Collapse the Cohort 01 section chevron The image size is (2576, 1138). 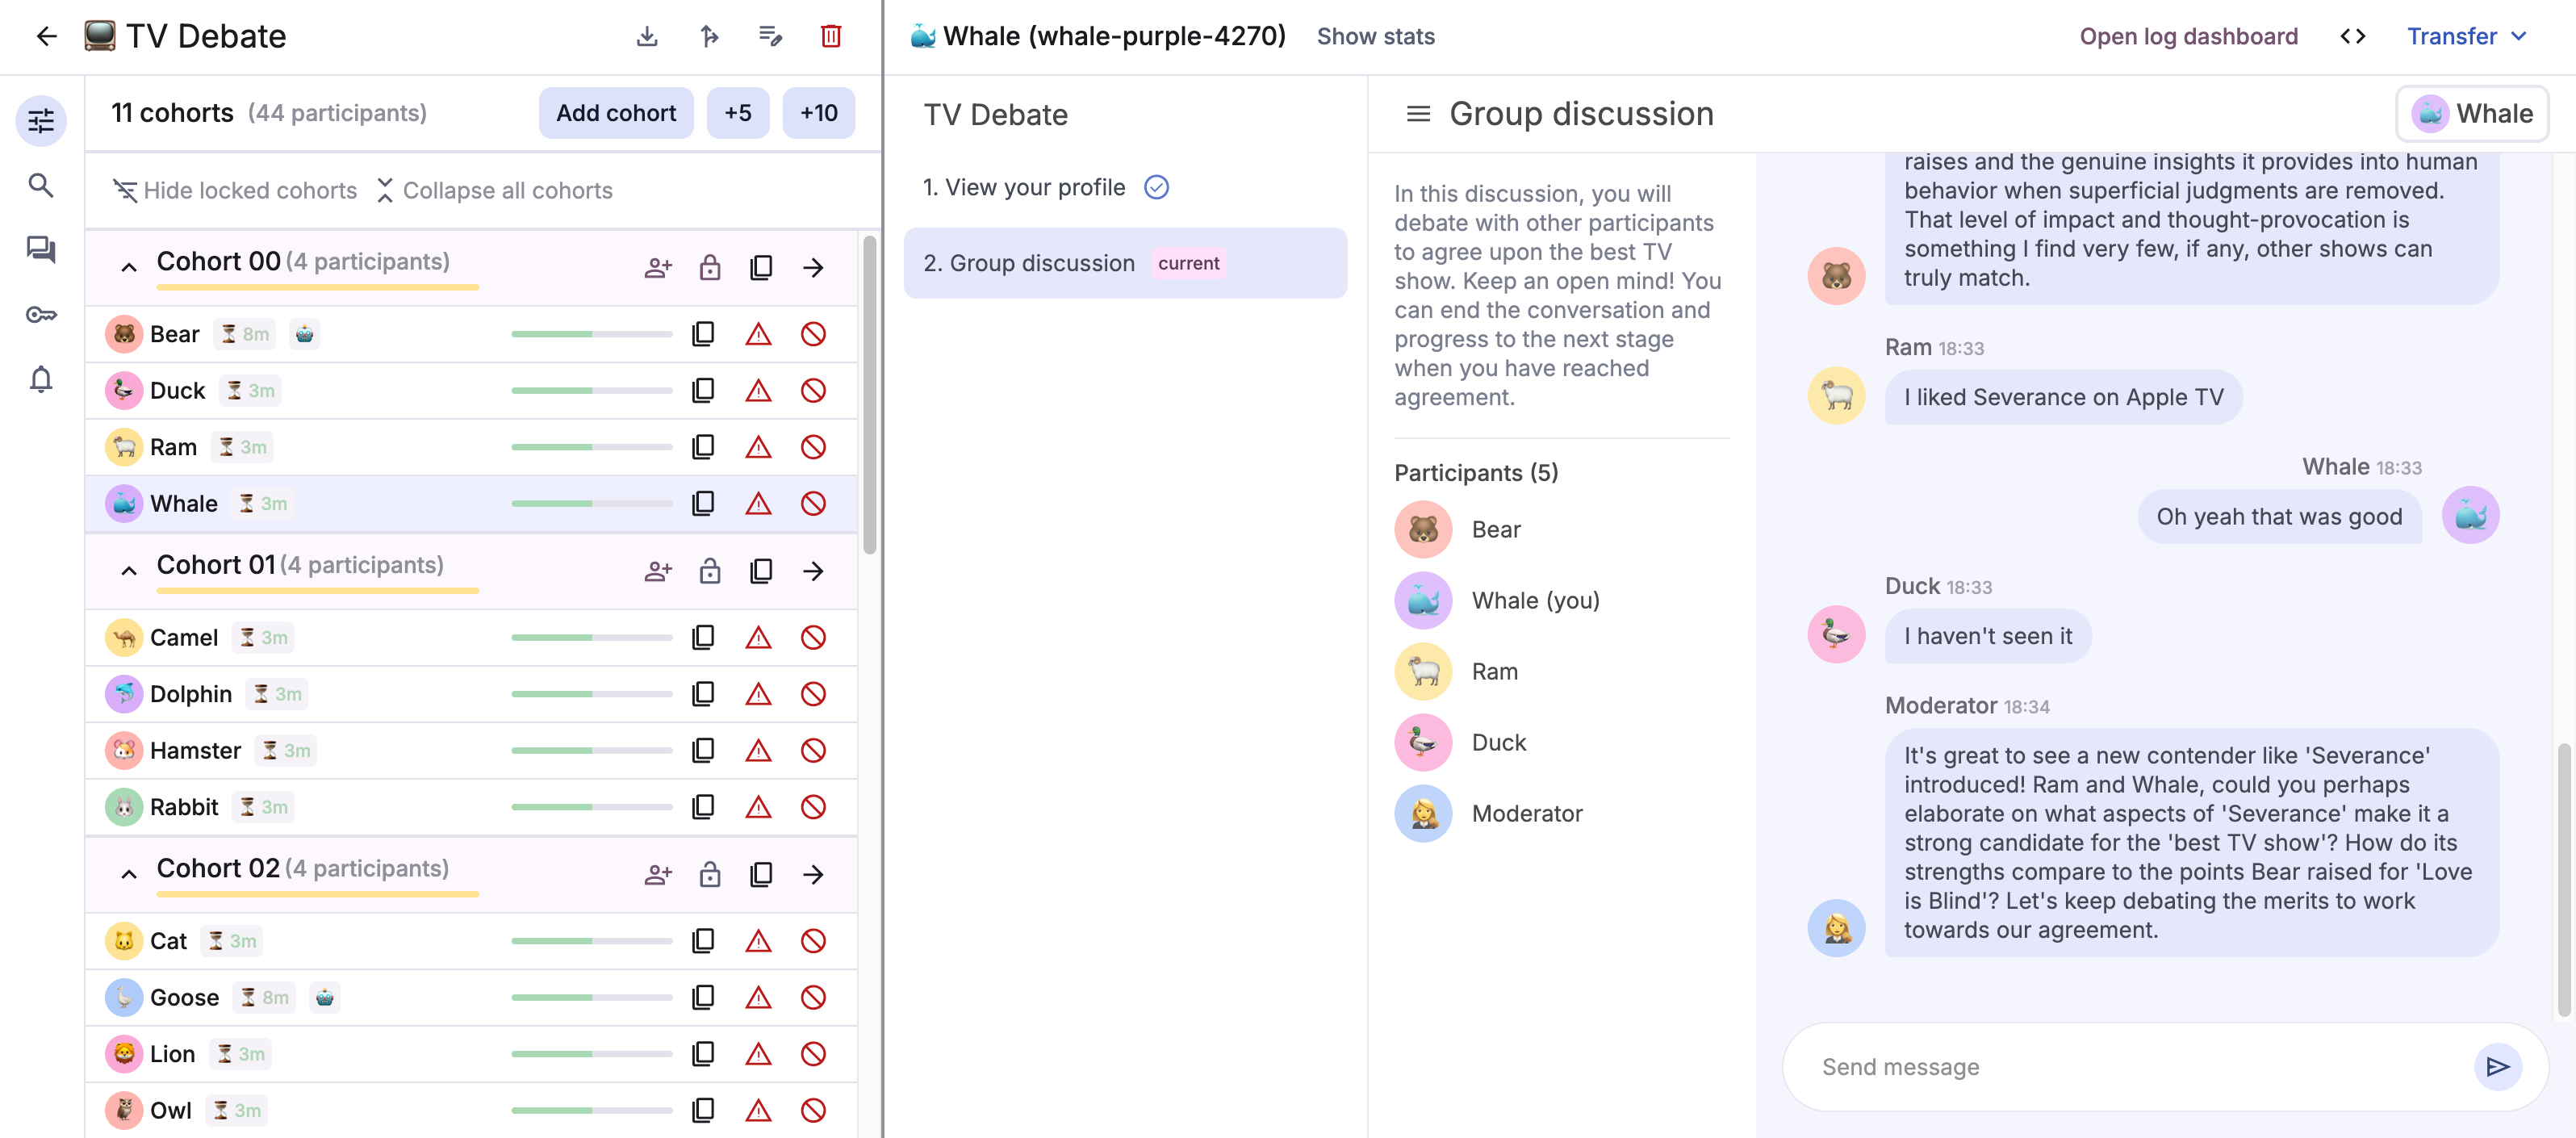point(129,571)
